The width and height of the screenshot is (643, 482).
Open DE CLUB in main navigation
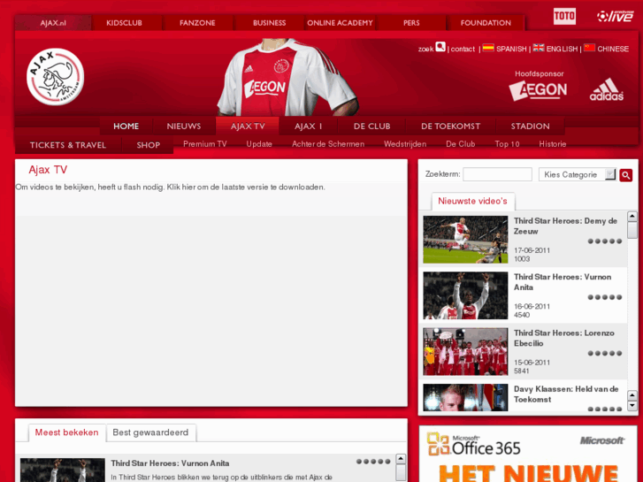(372, 126)
